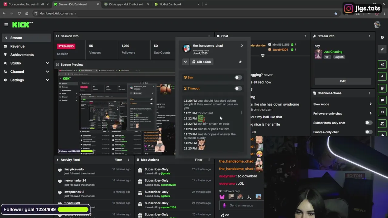
Task: Reload the browser page
Action: pyautogui.click(x=19, y=13)
